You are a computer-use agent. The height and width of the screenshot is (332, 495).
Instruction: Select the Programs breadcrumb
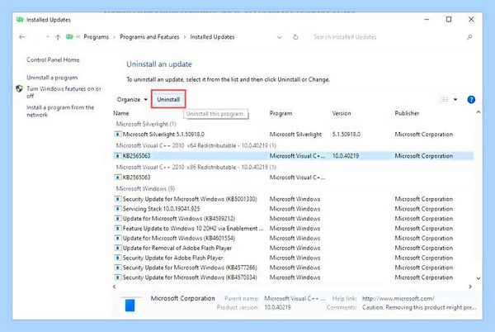tap(96, 37)
